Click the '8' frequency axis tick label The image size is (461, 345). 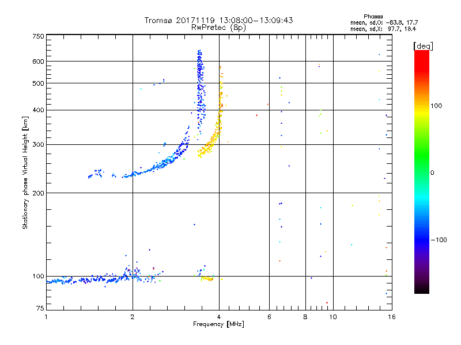(x=305, y=317)
